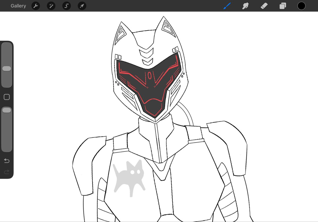The width and height of the screenshot is (318, 222).
Task: Undo the last stroke
Action: tap(7, 161)
